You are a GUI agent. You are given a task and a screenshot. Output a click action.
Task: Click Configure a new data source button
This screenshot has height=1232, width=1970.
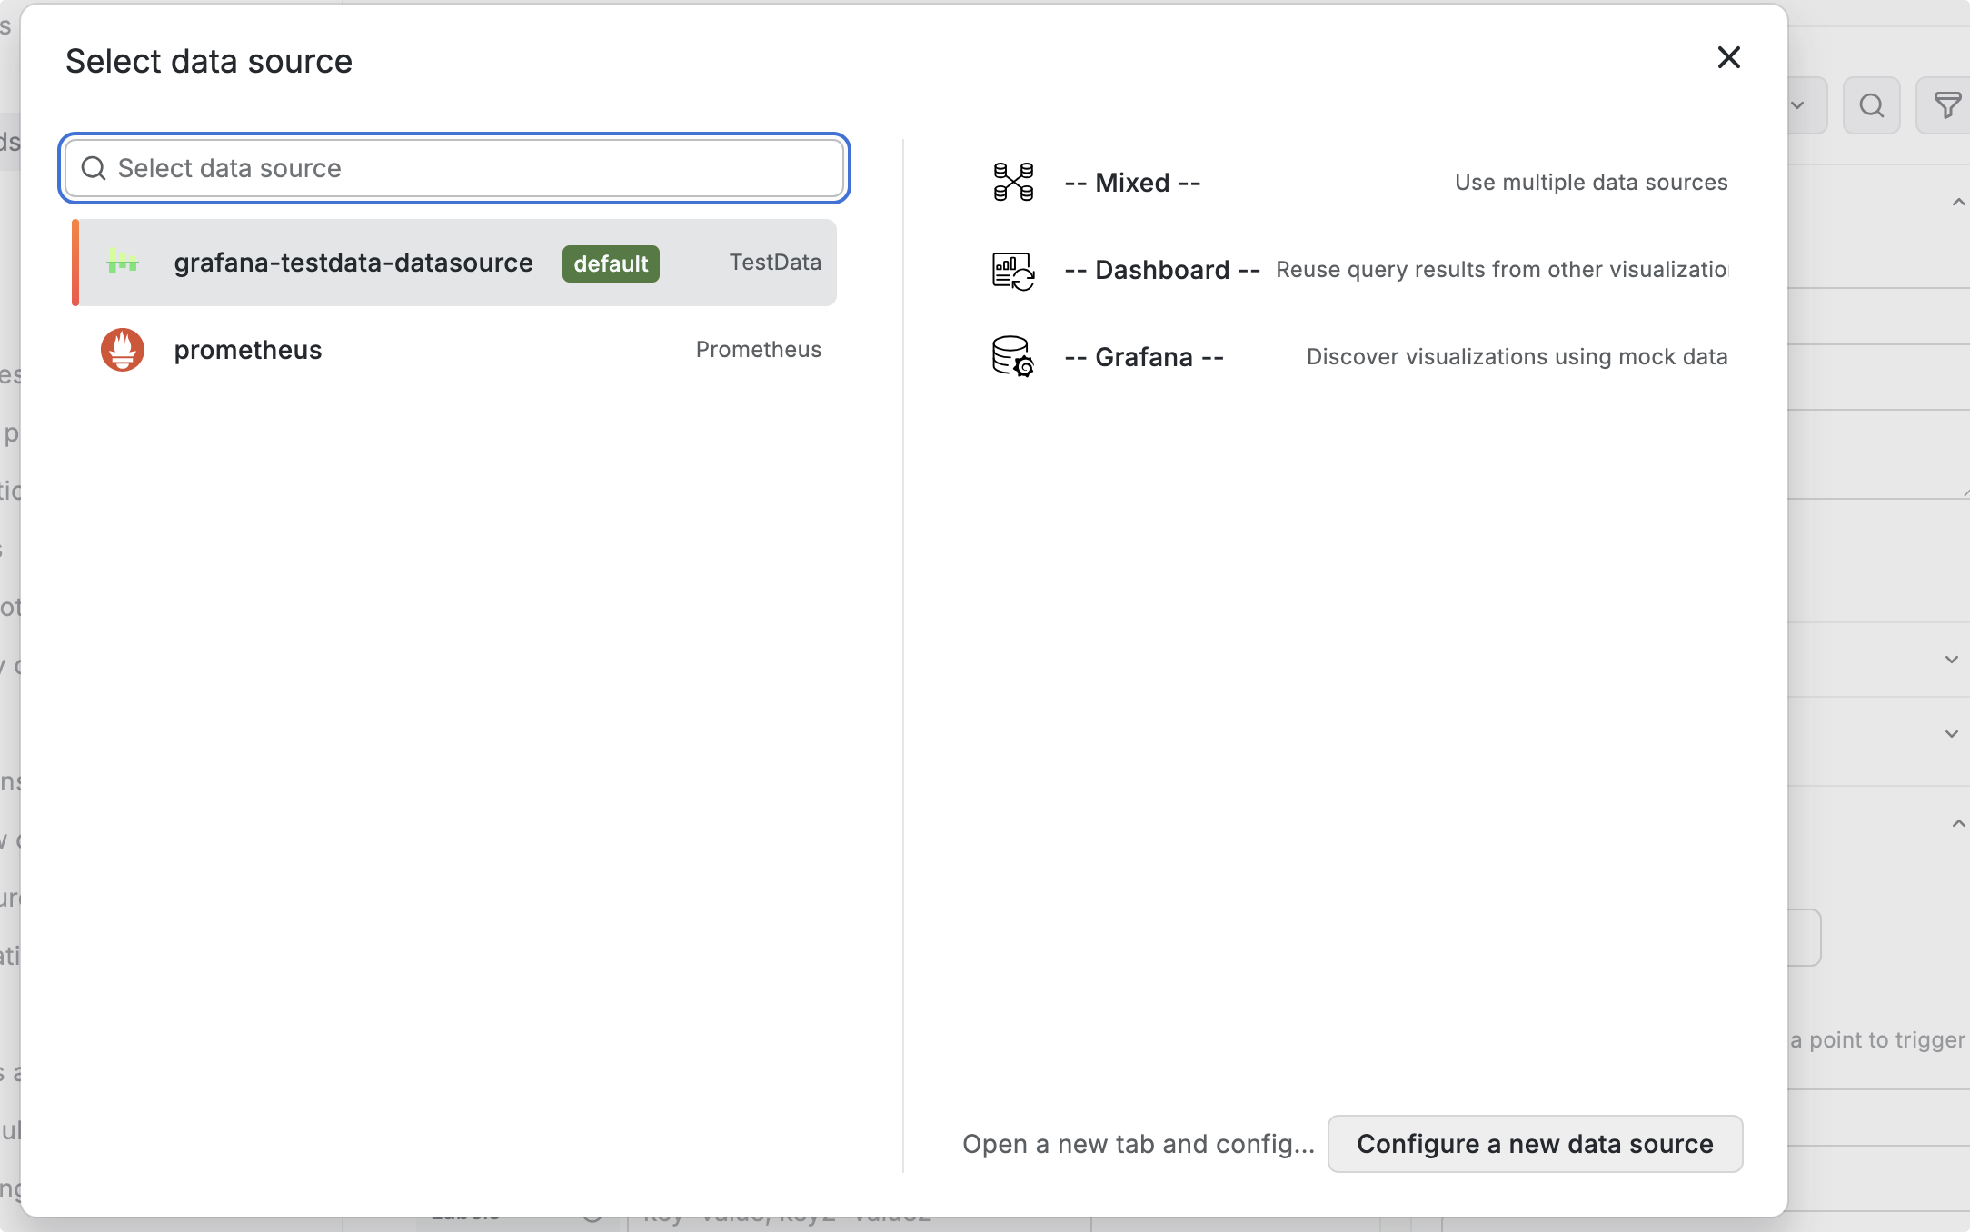click(x=1535, y=1144)
